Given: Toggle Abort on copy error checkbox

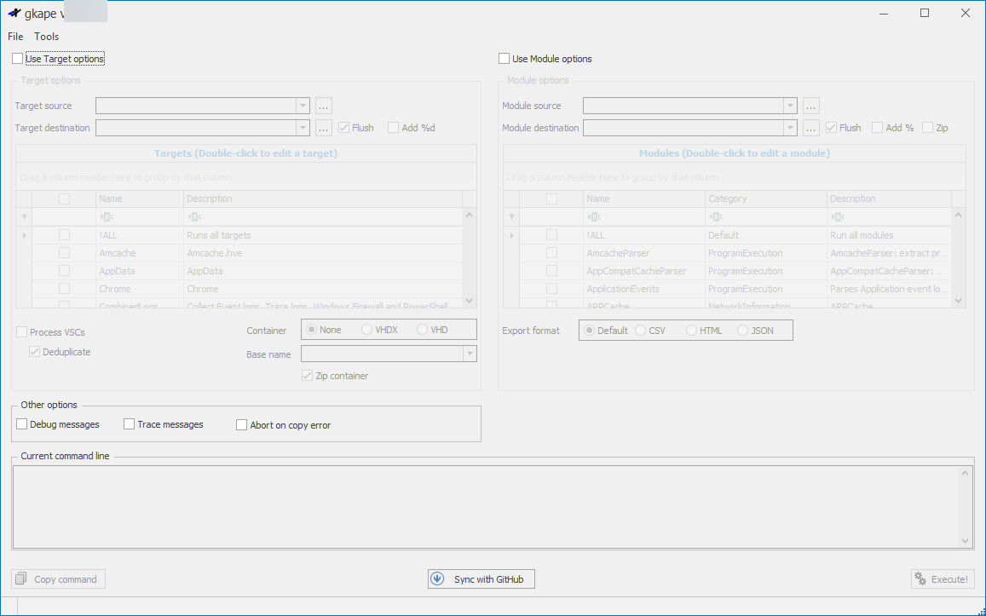Looking at the screenshot, I should [x=241, y=425].
